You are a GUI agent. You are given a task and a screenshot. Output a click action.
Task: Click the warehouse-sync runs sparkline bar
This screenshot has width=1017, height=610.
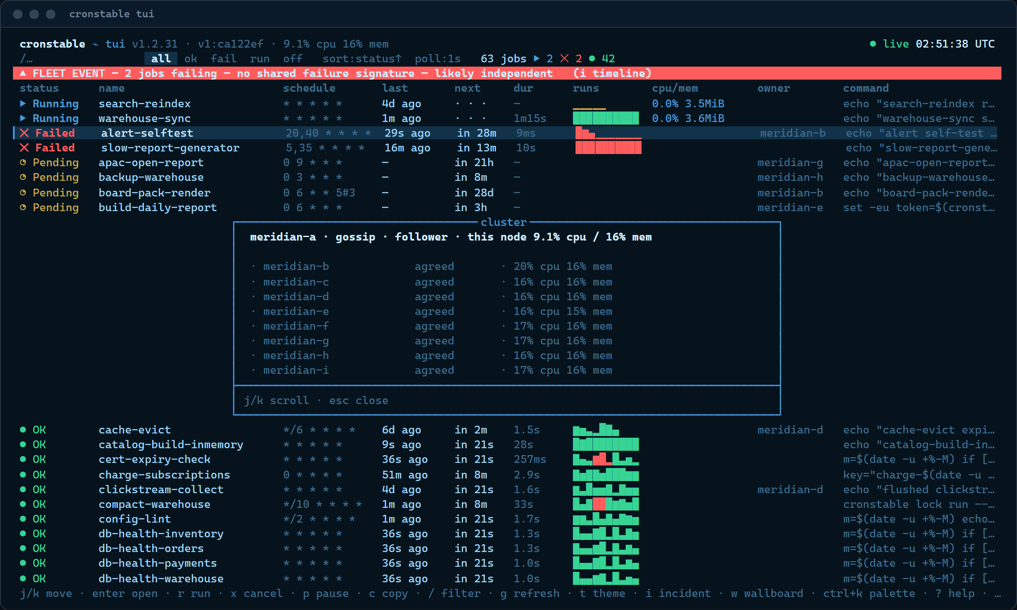click(x=606, y=118)
